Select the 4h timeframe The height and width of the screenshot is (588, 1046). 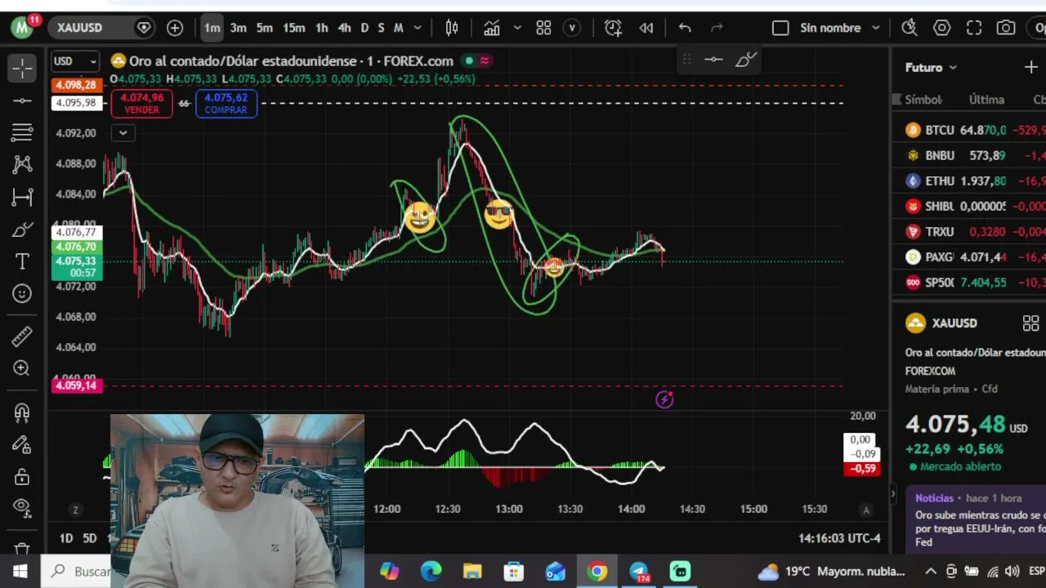(345, 28)
